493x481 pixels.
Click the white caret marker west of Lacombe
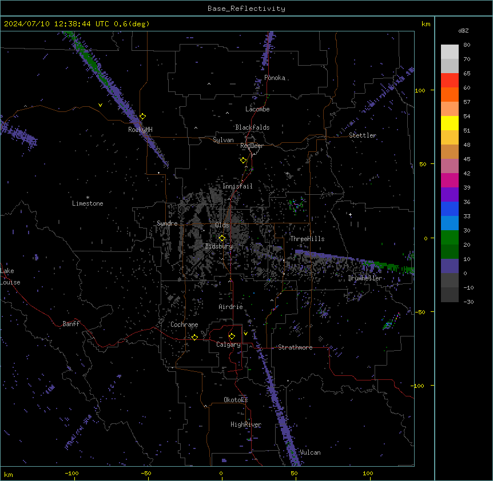tap(227, 113)
